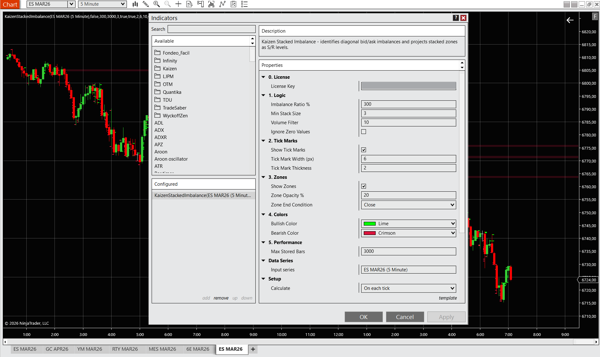Enable the Ignore Zero Values checkbox
The height and width of the screenshot is (357, 600).
(363, 132)
